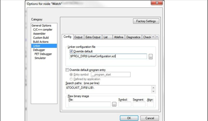
Task: Switch to the Config tab
Action: [67, 37]
